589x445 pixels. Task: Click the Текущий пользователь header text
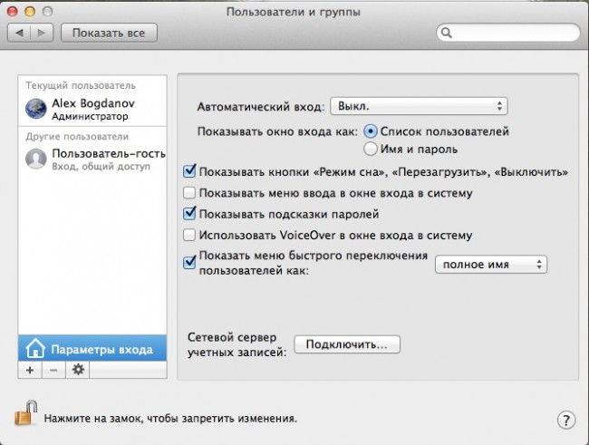(81, 85)
